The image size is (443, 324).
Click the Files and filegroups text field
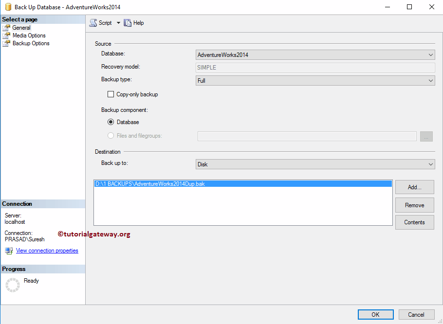(307, 136)
